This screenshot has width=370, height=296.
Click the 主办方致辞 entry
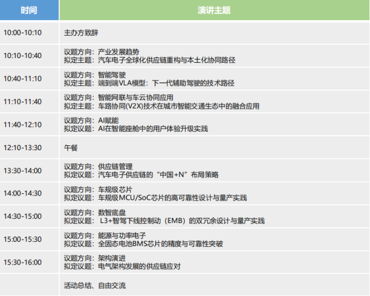(81, 32)
